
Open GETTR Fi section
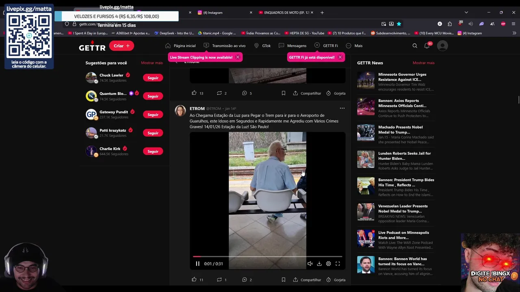326,46
